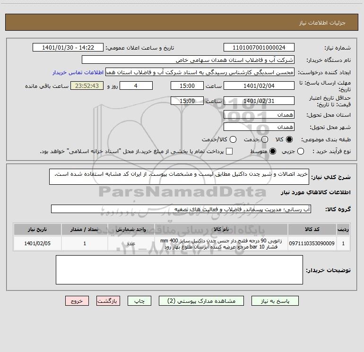Click the شماره نیاز number field
The width and height of the screenshot is (364, 352).
[259, 47]
